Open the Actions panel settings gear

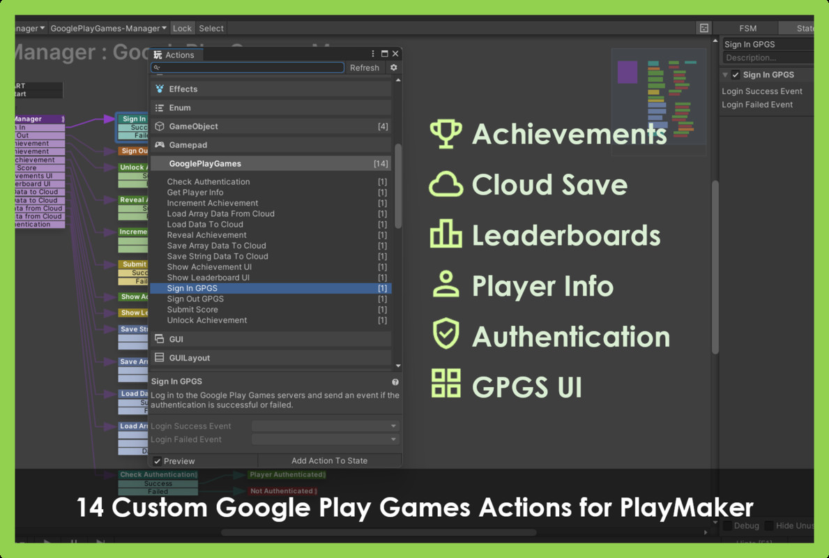[395, 68]
